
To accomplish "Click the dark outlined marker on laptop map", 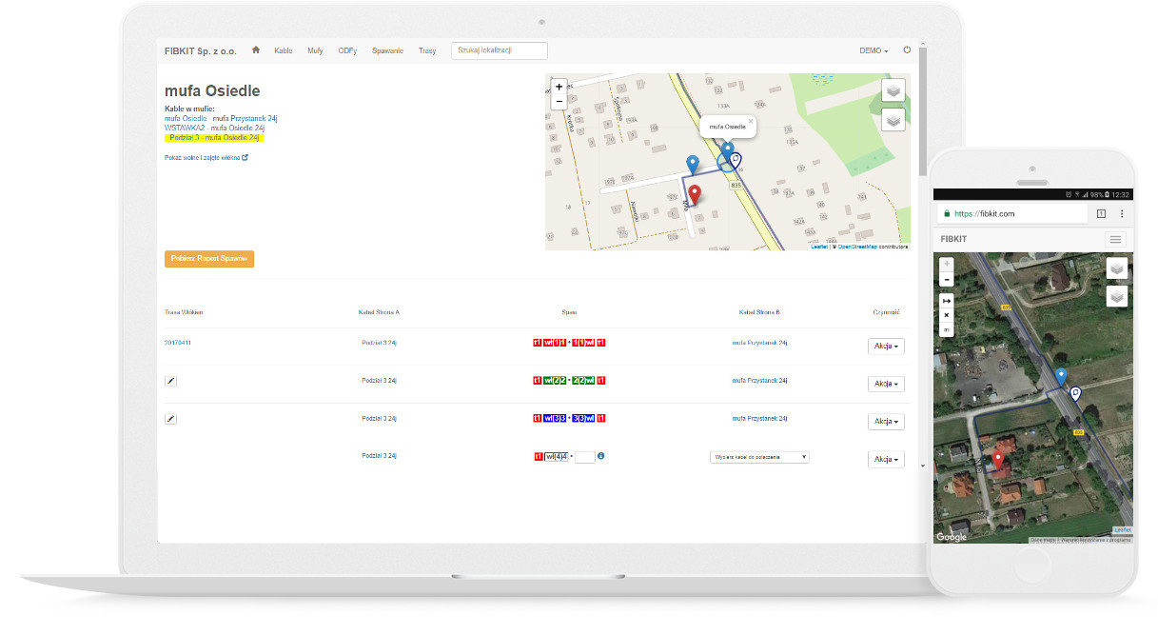I will [x=736, y=161].
